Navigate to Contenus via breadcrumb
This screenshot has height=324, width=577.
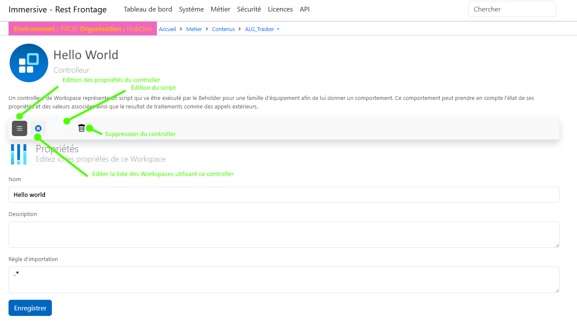[x=223, y=29]
